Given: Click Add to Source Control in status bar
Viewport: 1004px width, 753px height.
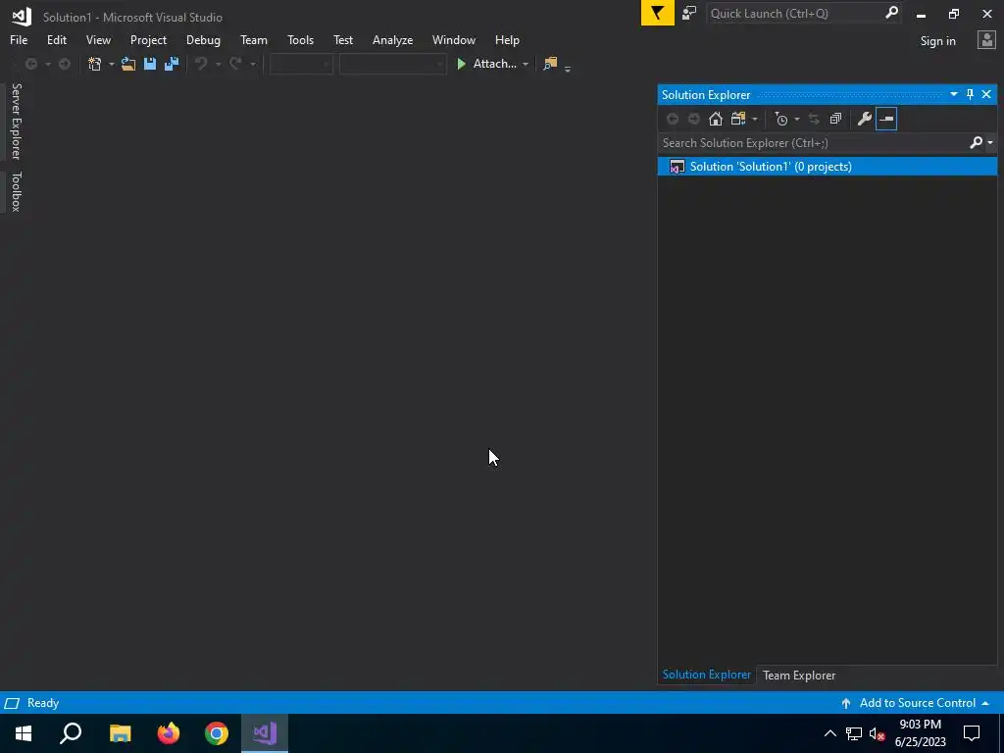Looking at the screenshot, I should tap(917, 702).
